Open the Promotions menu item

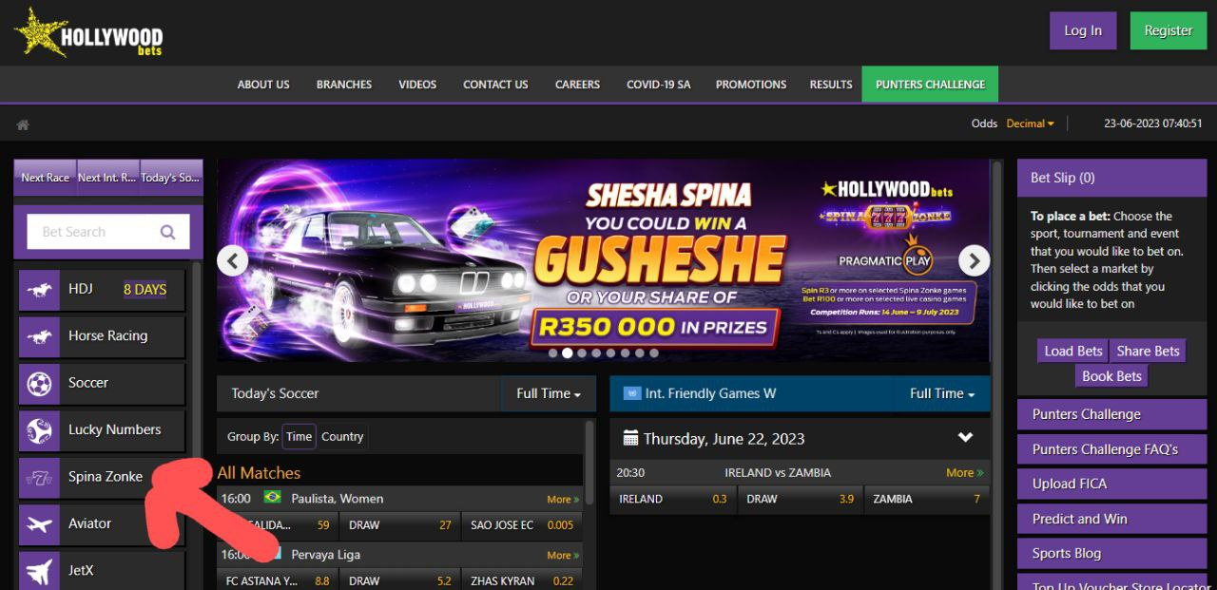click(751, 85)
